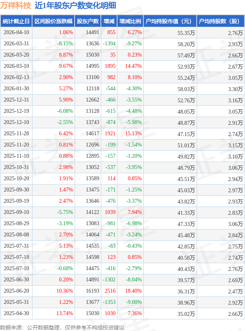Click the 户均持股数（股） column header
Image resolution: width=245 pixels, height=331 pixels.
[221, 21]
